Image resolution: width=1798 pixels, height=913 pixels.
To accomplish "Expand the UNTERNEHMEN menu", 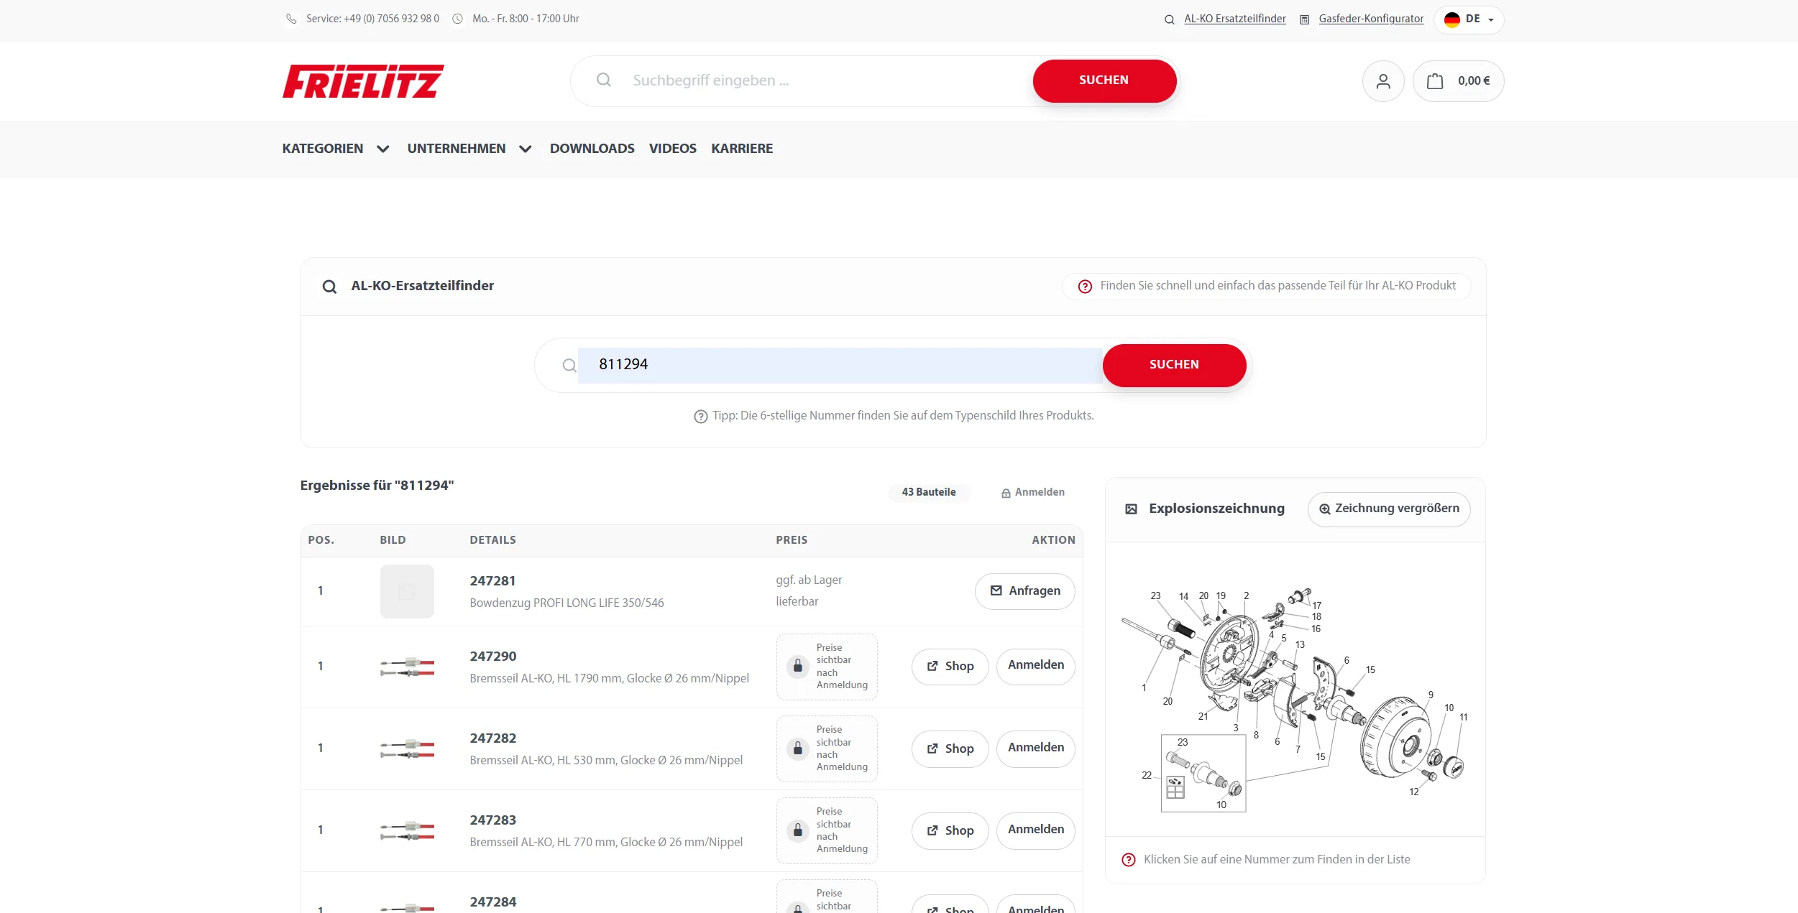I will point(469,149).
